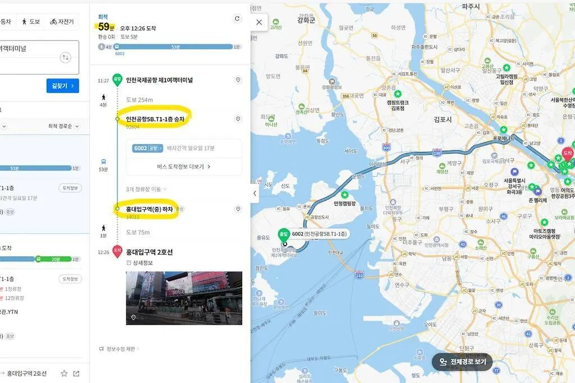Click the 정보수정 제안 link
The image size is (575, 383).
(119, 349)
